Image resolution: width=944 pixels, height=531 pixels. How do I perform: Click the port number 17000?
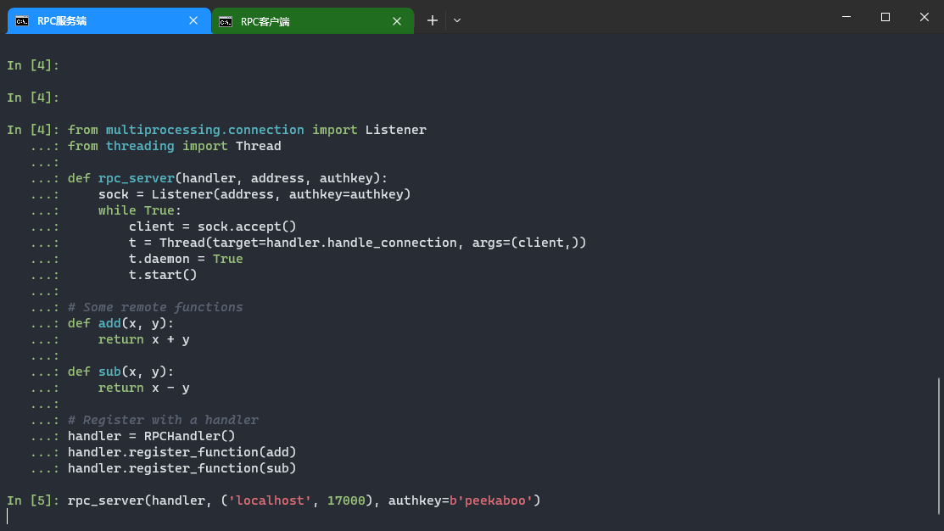coord(346,500)
